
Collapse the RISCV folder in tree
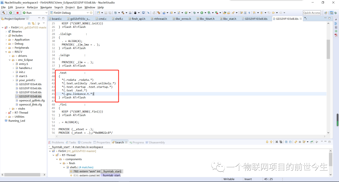click(x=6, y=52)
